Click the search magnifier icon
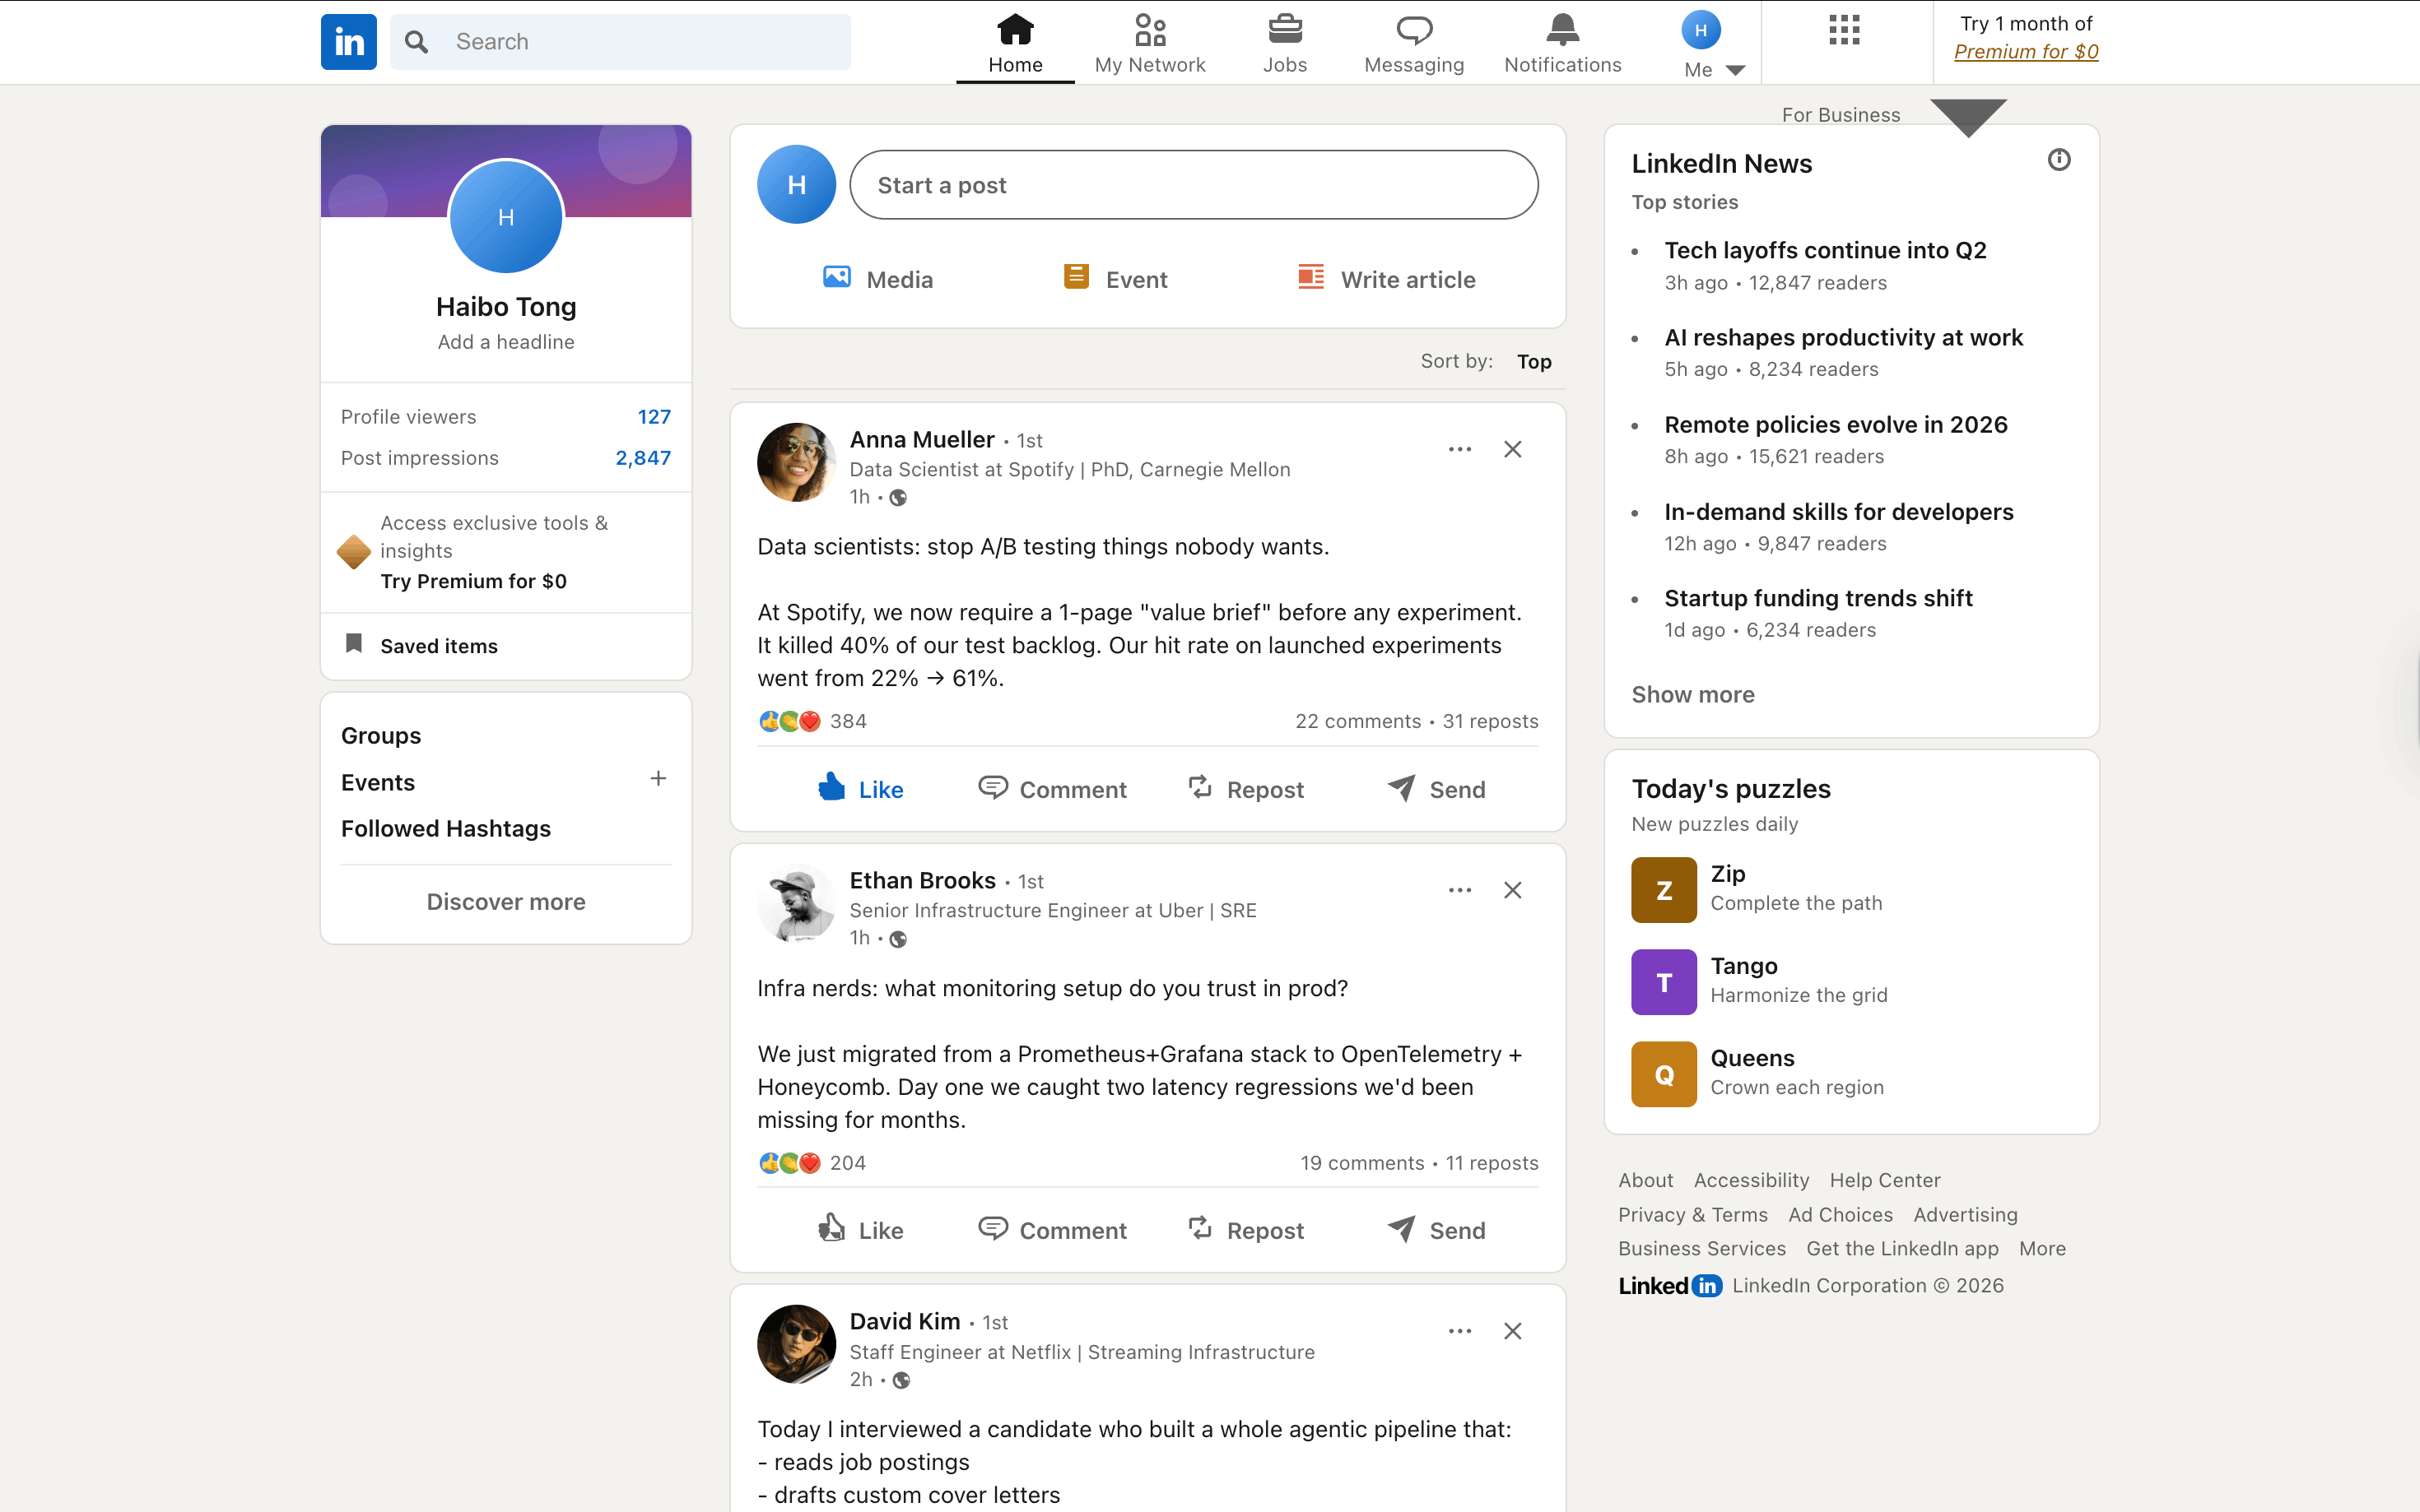 point(417,42)
